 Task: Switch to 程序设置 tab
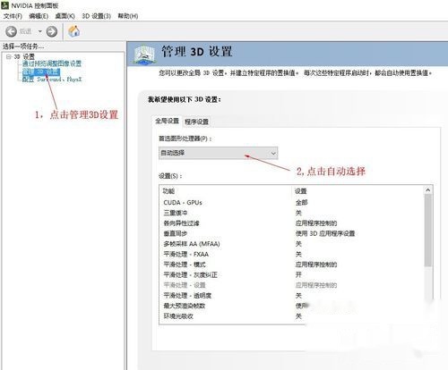[196, 122]
